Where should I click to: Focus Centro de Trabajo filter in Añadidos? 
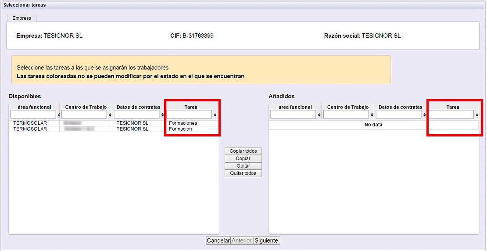point(346,115)
